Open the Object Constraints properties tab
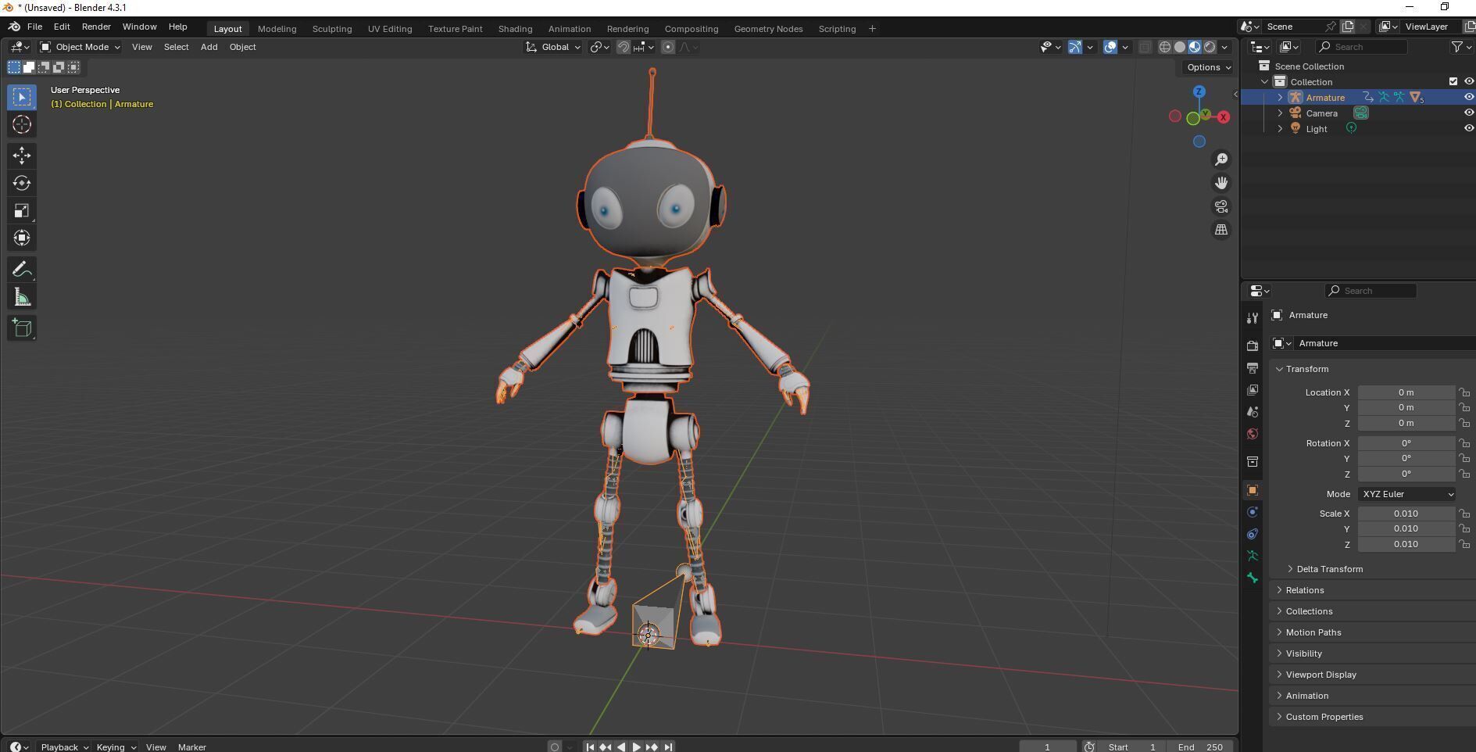 point(1253,534)
